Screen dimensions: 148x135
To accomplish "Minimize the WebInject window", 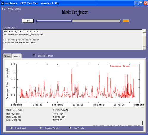I will pos(136,3).
